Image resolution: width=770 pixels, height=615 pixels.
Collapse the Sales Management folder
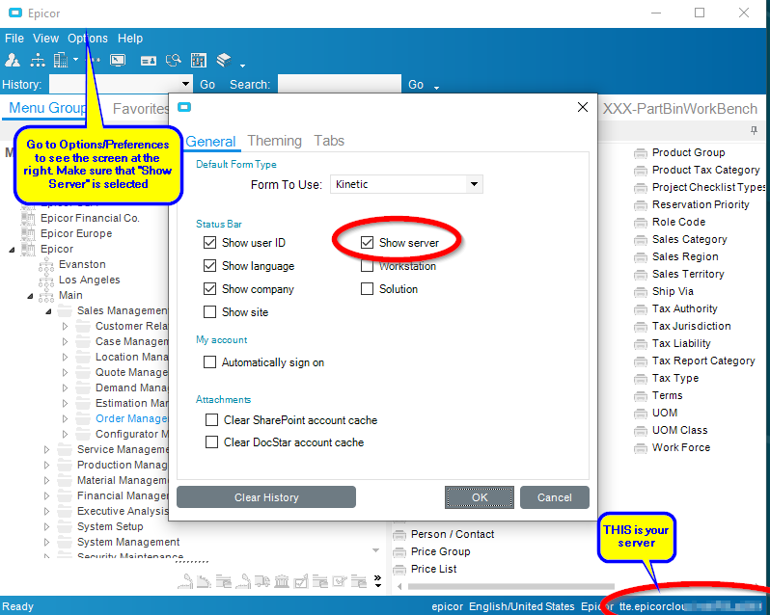click(48, 311)
